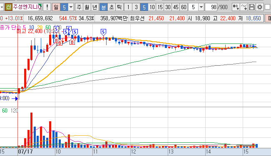Click the 21,400 best bid price

(x=177, y=18)
